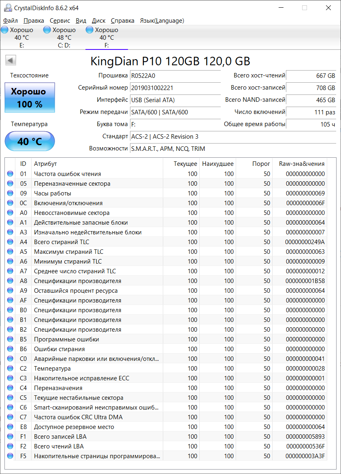Open the Диск menu
This screenshot has width=341, height=474.
pos(99,21)
